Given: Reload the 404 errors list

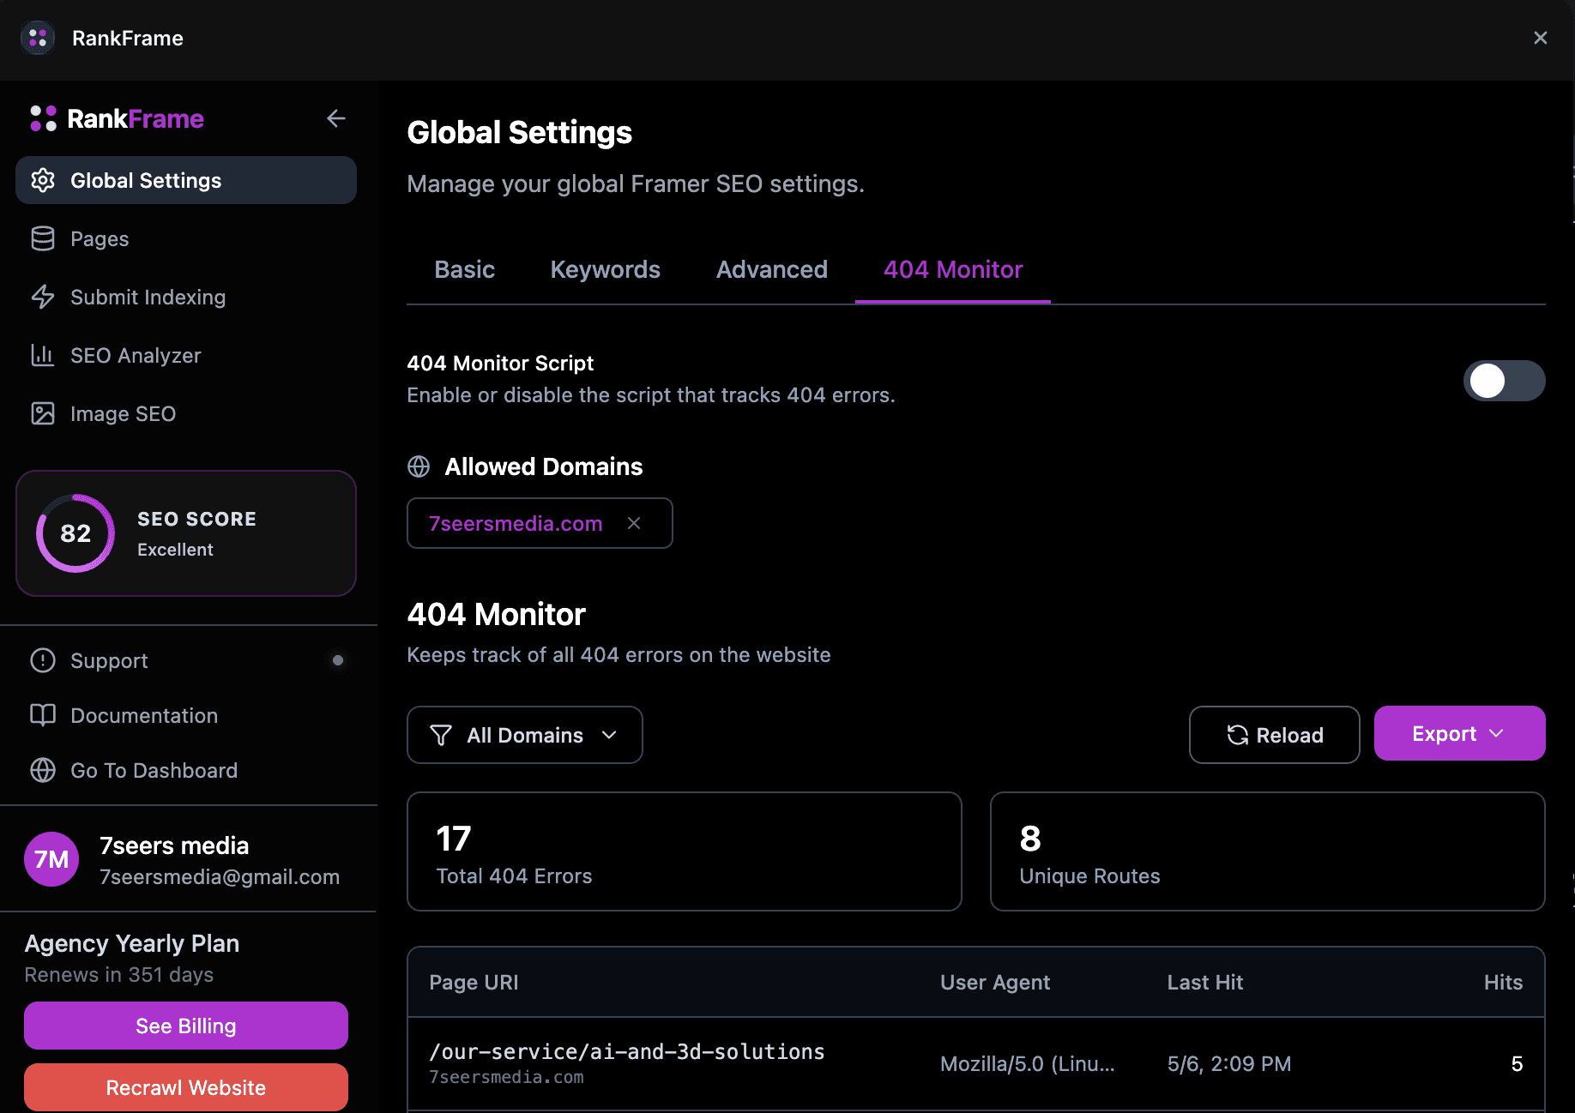Looking at the screenshot, I should click(1275, 735).
